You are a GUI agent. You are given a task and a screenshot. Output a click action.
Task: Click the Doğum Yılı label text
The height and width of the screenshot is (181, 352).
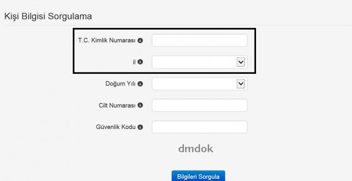point(120,84)
